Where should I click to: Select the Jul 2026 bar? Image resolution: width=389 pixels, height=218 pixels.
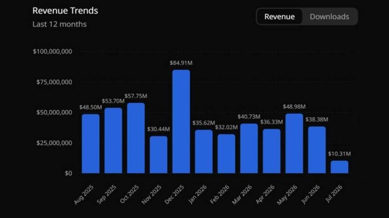(x=339, y=167)
